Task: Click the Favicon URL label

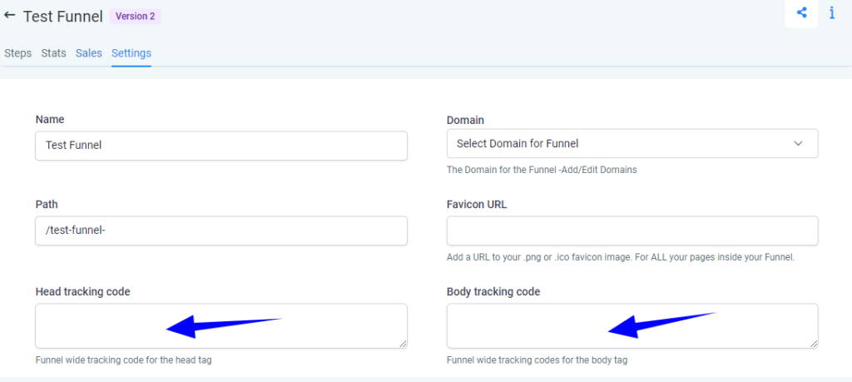Action: [477, 205]
